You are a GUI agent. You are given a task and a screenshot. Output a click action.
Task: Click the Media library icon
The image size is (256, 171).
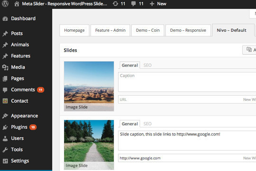click(5, 67)
